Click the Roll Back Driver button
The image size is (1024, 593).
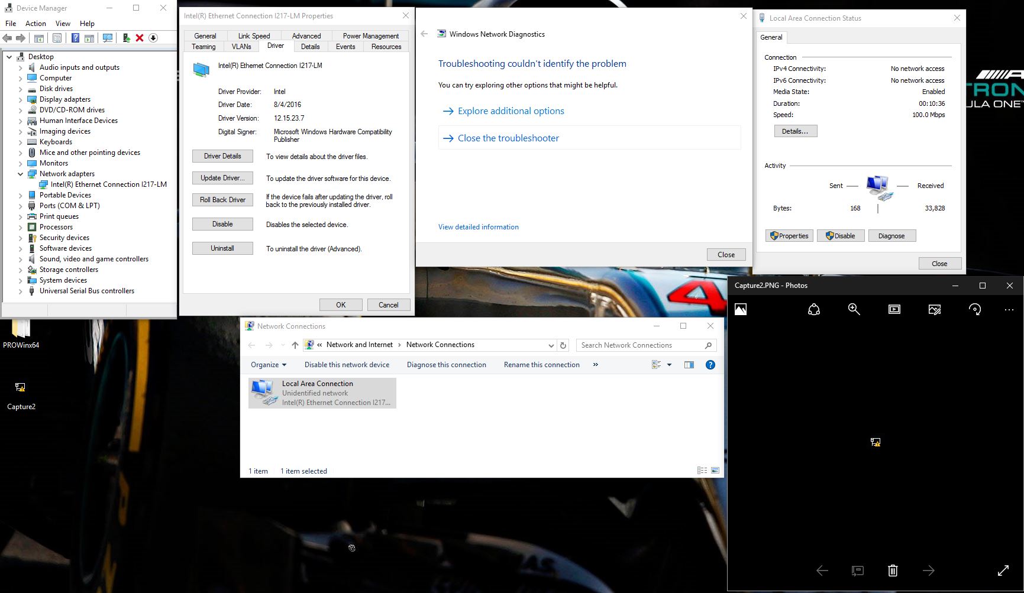coord(222,200)
